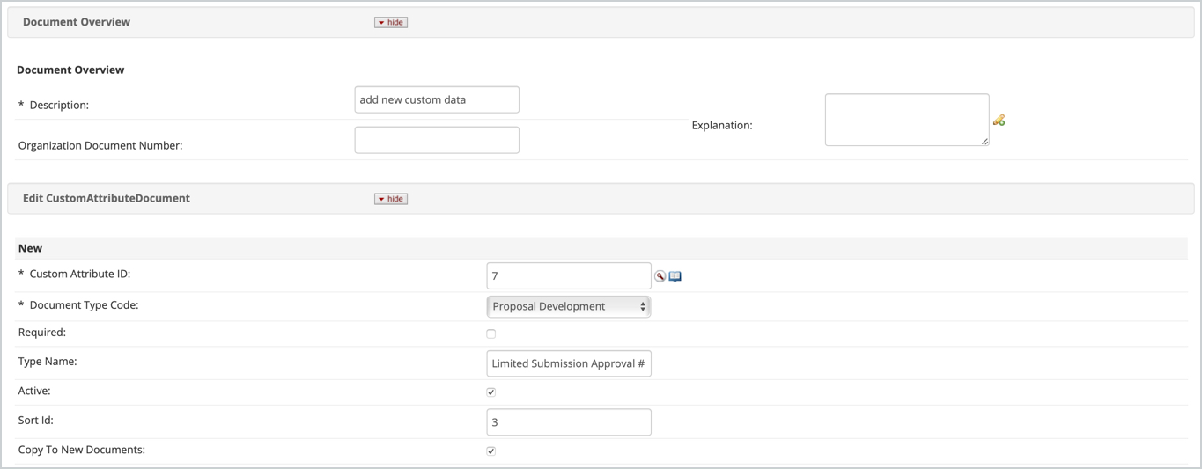
Task: Edit the Description input field
Action: [x=437, y=99]
